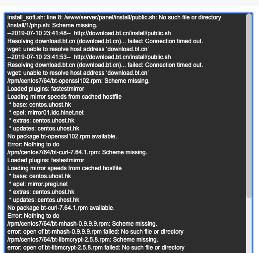Click the first 'wget: unable to resolve host' line

coord(78,49)
